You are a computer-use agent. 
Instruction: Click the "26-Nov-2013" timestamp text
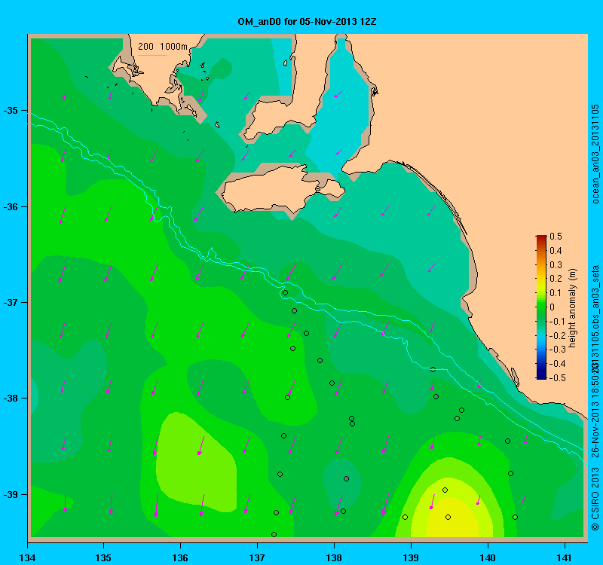coord(595,430)
